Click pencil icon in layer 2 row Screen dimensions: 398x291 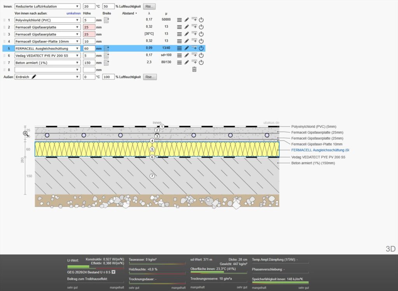point(187,27)
